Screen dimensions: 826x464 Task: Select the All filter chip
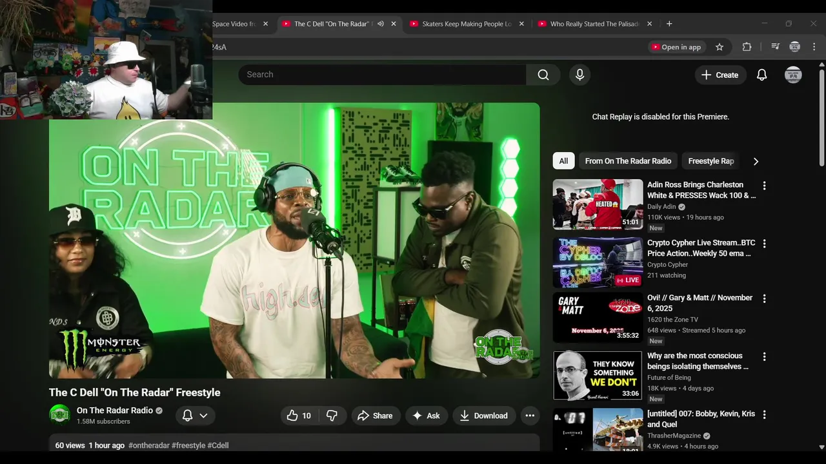click(563, 161)
